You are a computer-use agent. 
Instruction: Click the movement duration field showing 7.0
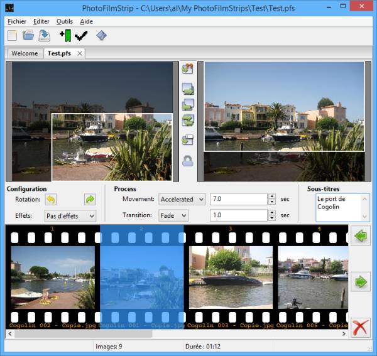[x=239, y=199]
